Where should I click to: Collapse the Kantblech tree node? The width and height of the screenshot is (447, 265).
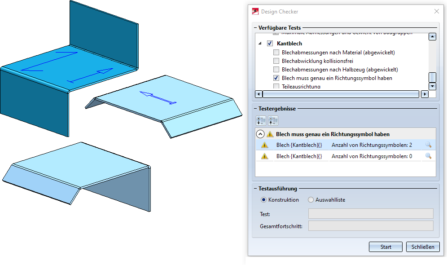[x=260, y=44]
